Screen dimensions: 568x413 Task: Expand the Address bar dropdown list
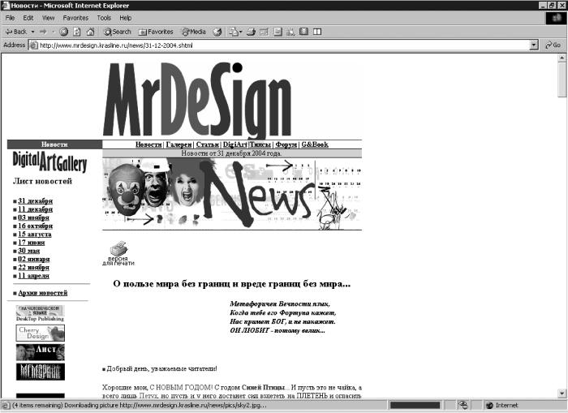point(534,45)
